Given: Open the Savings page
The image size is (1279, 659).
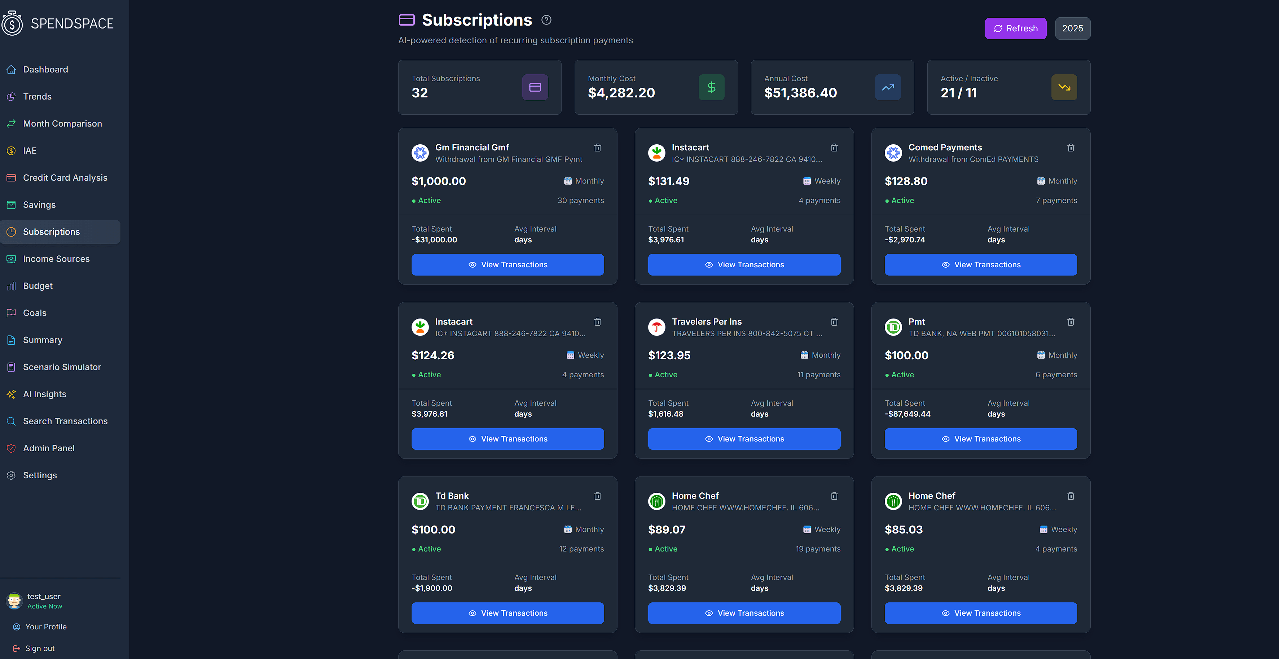Looking at the screenshot, I should (60, 205).
